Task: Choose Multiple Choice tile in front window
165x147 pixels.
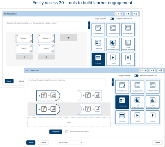Action: pos(137,87)
